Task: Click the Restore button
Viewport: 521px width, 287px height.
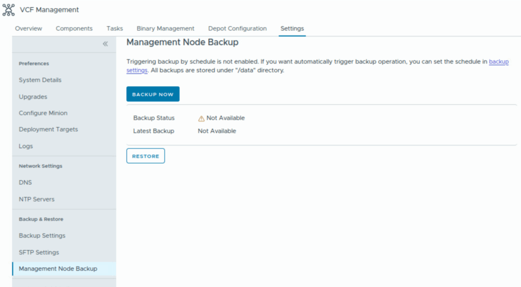Action: [146, 156]
